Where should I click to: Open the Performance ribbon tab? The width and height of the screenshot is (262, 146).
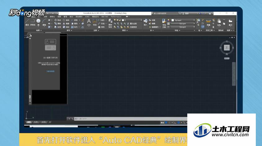[116, 17]
